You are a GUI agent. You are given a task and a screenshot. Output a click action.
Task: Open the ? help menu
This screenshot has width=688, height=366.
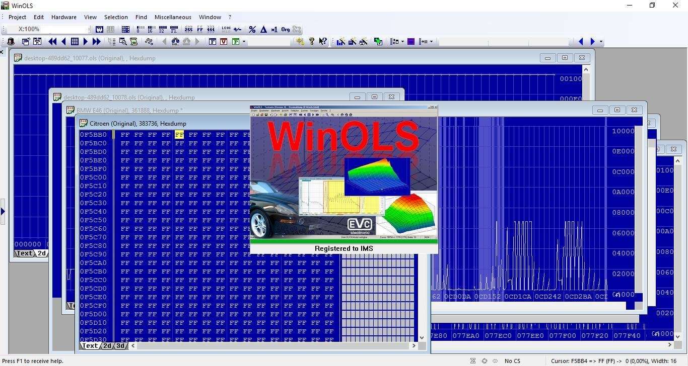230,17
